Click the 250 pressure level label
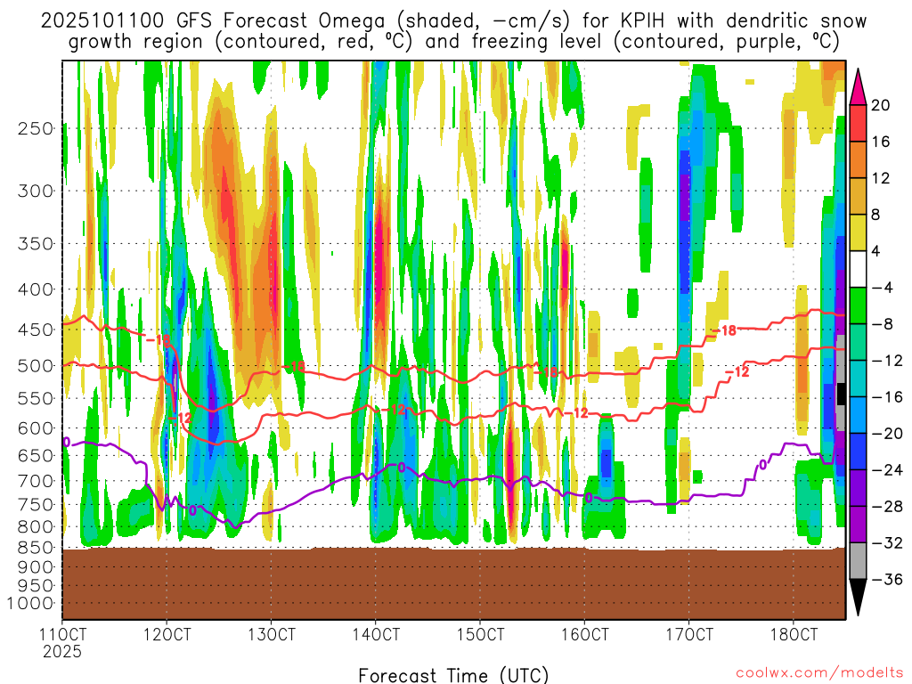912x684 pixels. [36, 128]
